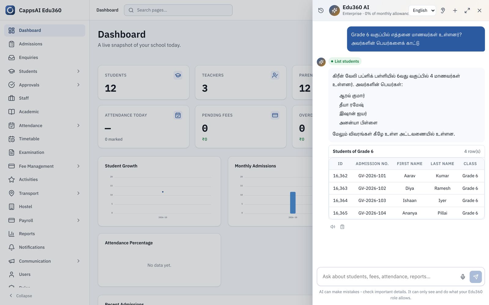The height and width of the screenshot is (305, 489).
Task: Click the Ask about students message box
Action: click(389, 277)
